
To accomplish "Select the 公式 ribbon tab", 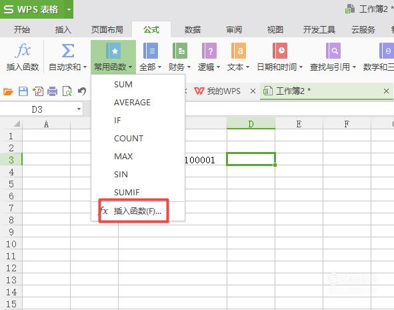I will [151, 29].
